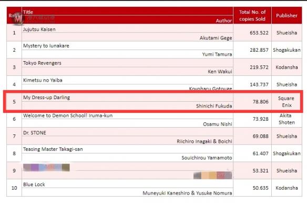The height and width of the screenshot is (203, 307).
Task: Click the Publisher column header
Action: tap(286, 15)
